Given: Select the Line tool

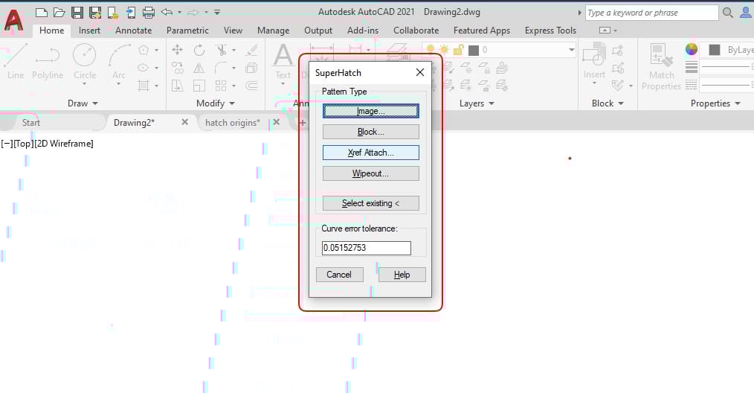Looking at the screenshot, I should pyautogui.click(x=16, y=61).
